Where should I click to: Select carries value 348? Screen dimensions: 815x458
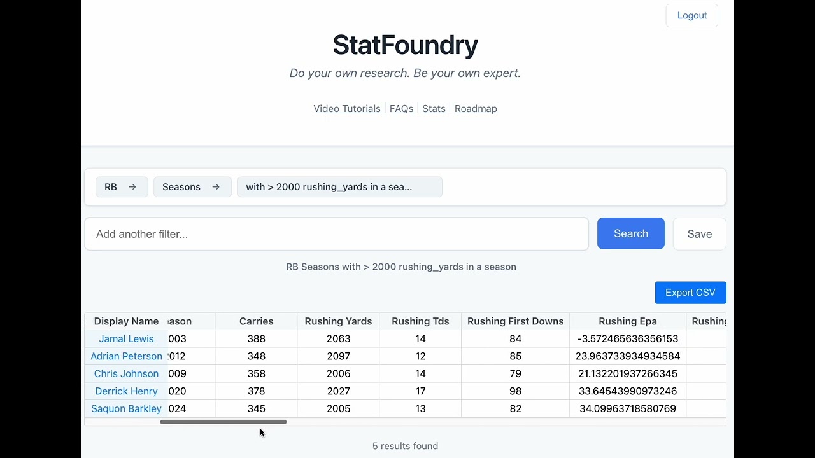(x=256, y=356)
